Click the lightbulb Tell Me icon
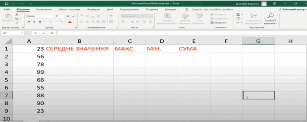307x122 pixels. (x=187, y=9)
